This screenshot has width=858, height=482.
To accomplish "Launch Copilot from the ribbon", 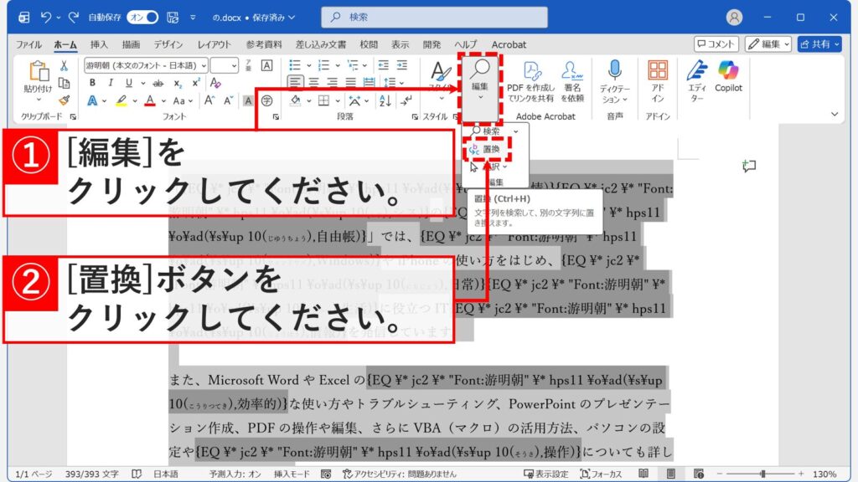I will coord(729,74).
